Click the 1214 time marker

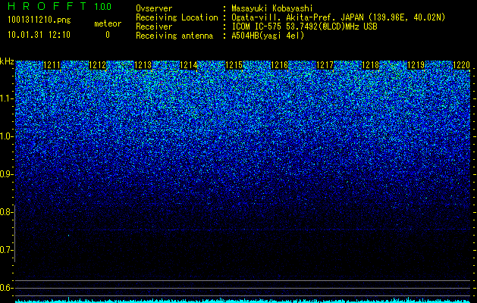[x=189, y=65]
